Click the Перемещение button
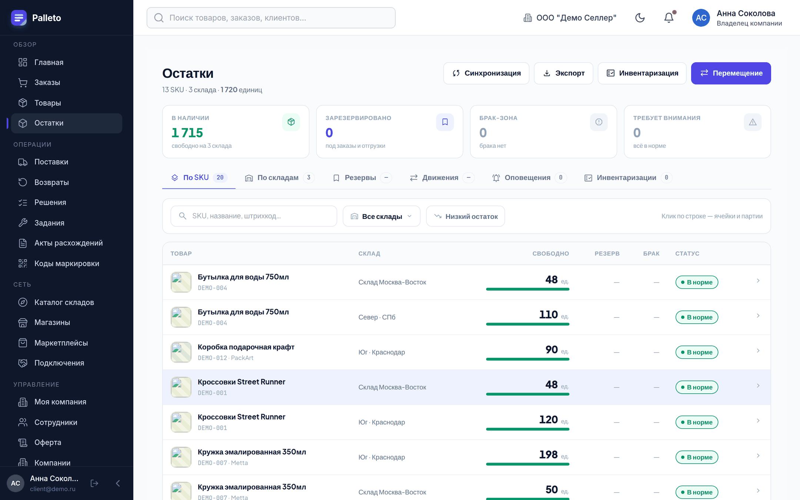Screen dimensions: 800x500 pyautogui.click(x=731, y=73)
